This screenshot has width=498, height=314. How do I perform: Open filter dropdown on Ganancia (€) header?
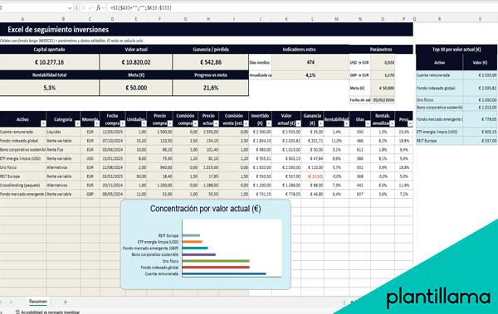pos(320,123)
